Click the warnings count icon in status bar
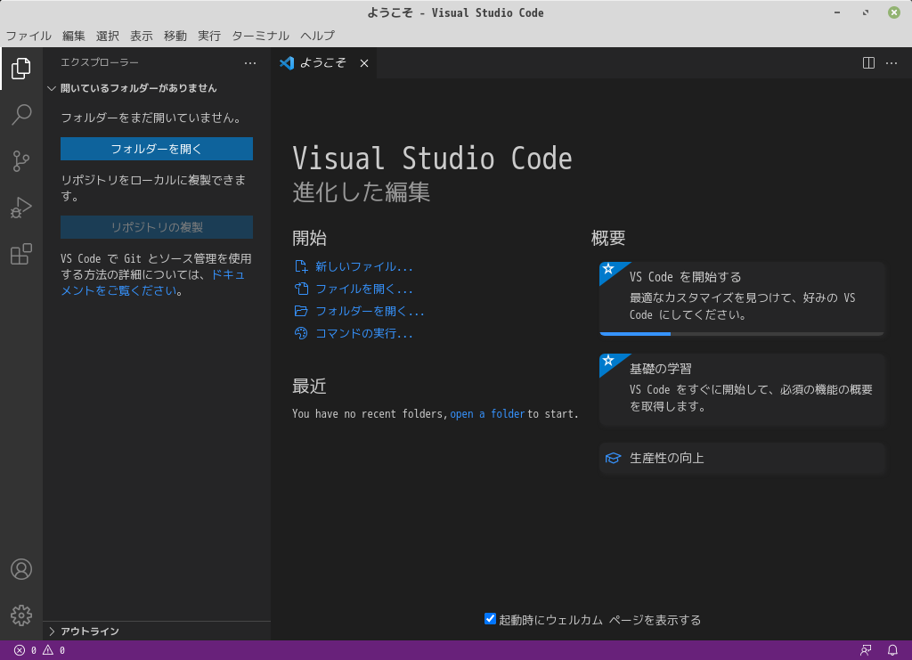The width and height of the screenshot is (912, 660). 48,650
